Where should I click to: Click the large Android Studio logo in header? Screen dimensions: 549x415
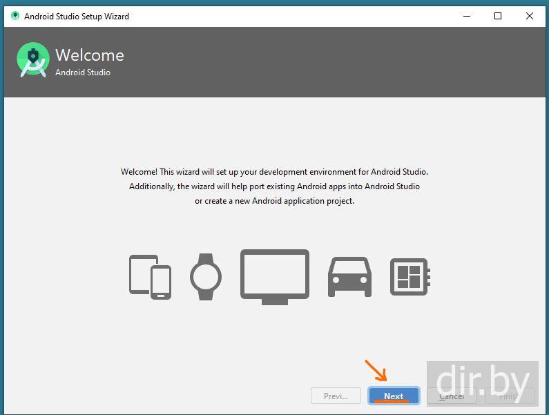pyautogui.click(x=33, y=61)
